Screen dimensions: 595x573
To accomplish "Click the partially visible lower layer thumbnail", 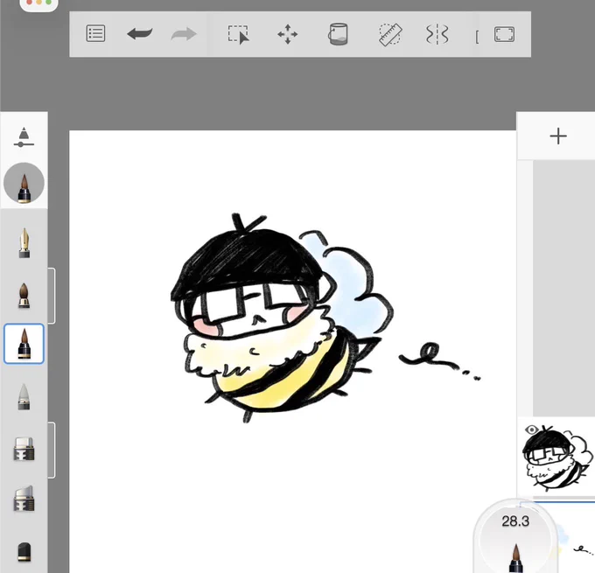I will click(576, 538).
